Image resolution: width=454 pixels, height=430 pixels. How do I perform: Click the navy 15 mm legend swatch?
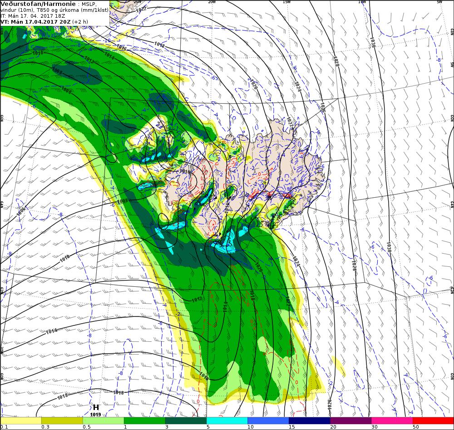tap(310, 421)
